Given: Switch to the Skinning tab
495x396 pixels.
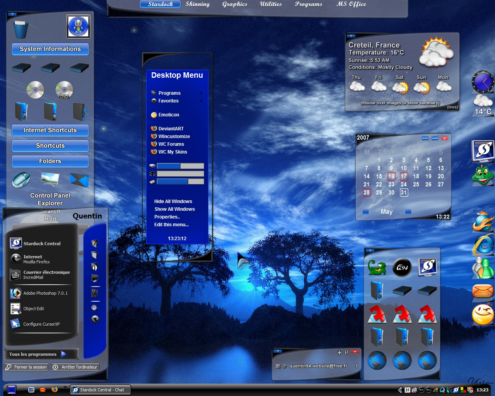Looking at the screenshot, I should (x=198, y=4).
